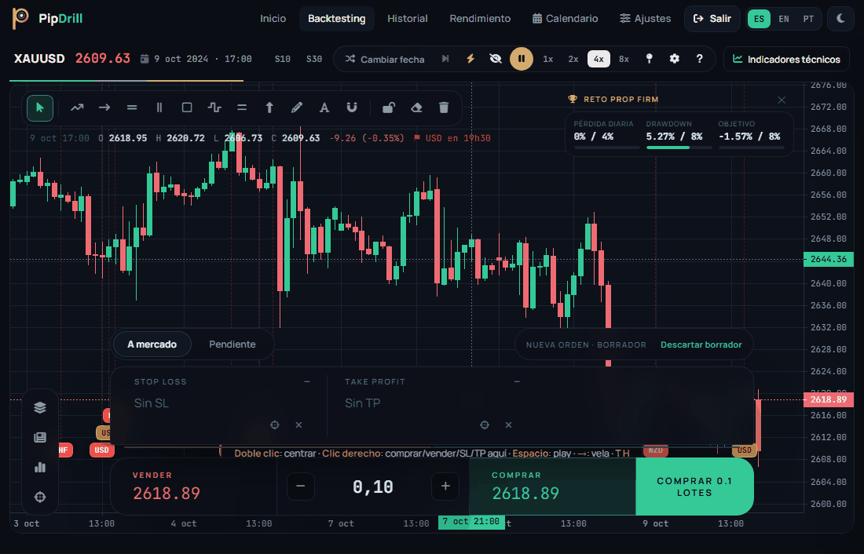This screenshot has height=554, width=864.
Task: Click the Sin SL input field
Action: point(219,403)
